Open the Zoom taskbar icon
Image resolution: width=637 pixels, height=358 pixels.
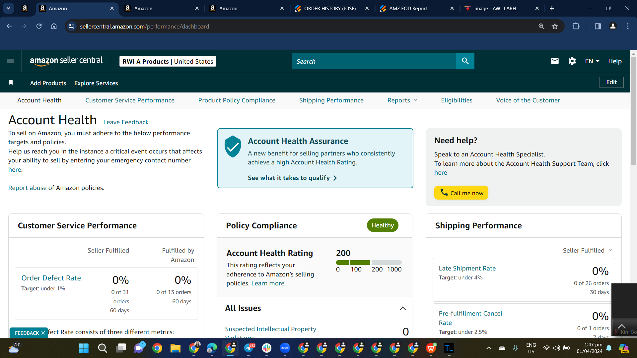pos(285,348)
